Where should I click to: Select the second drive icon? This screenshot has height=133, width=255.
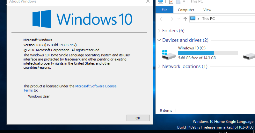tap(249, 56)
